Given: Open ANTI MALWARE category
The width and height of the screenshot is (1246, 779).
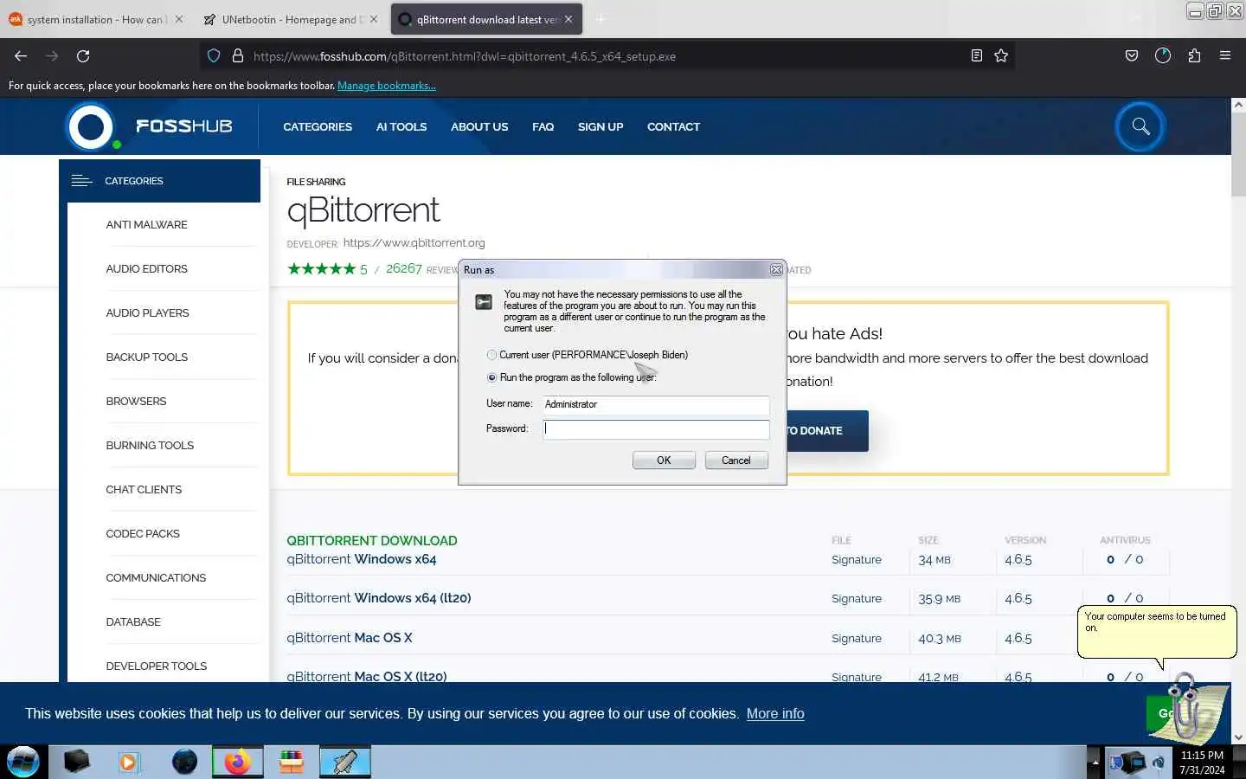Looking at the screenshot, I should point(146,224).
